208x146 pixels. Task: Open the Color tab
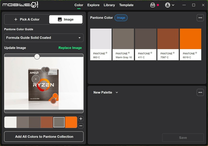pyautogui.click(x=79, y=5)
